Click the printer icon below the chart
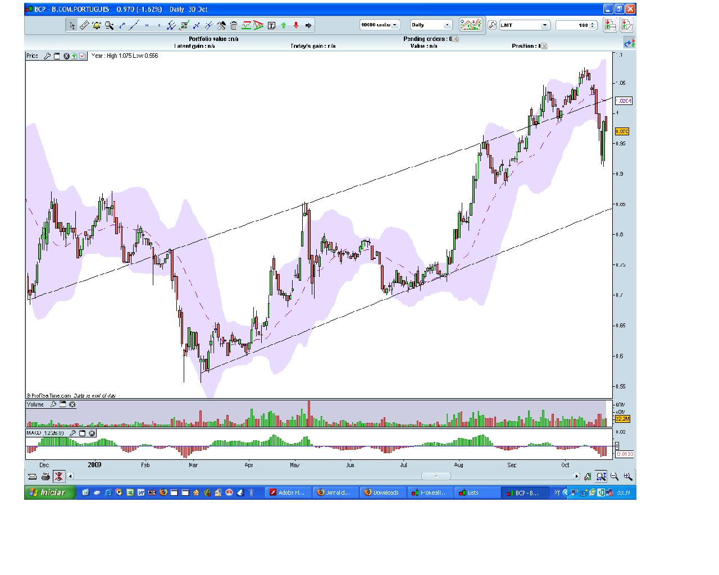 click(45, 477)
